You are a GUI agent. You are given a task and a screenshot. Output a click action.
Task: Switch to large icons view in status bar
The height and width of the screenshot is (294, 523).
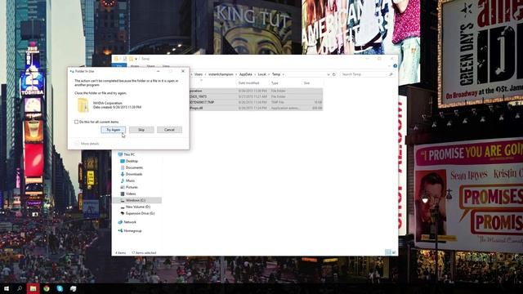point(394,252)
